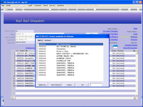Open the Help menu

pyautogui.click(x=3, y=6)
